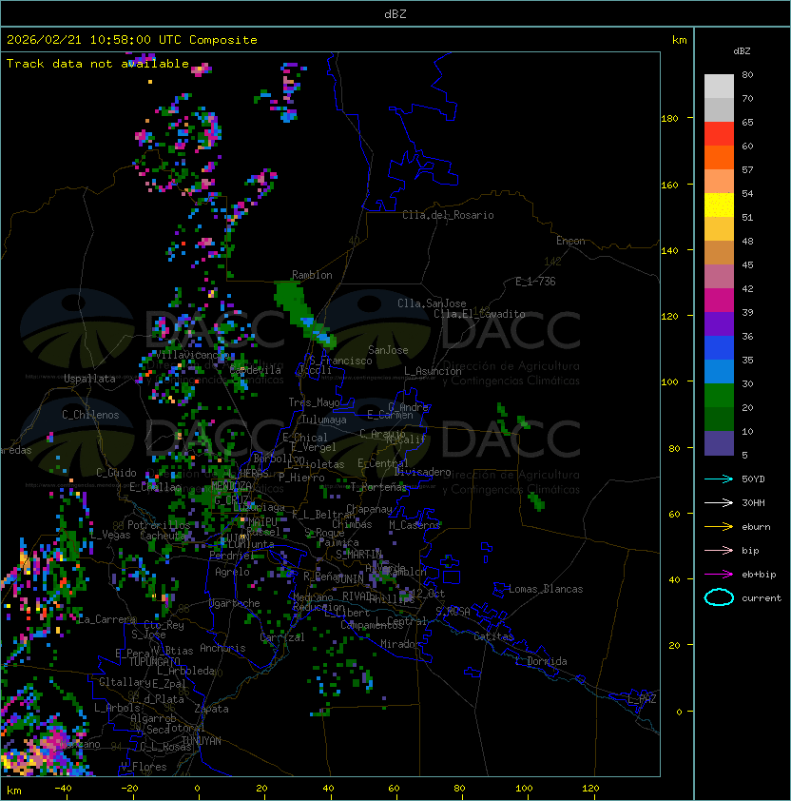This screenshot has width=791, height=801.
Task: Select the Lomas_Blancas place label
Action: pyautogui.click(x=545, y=589)
